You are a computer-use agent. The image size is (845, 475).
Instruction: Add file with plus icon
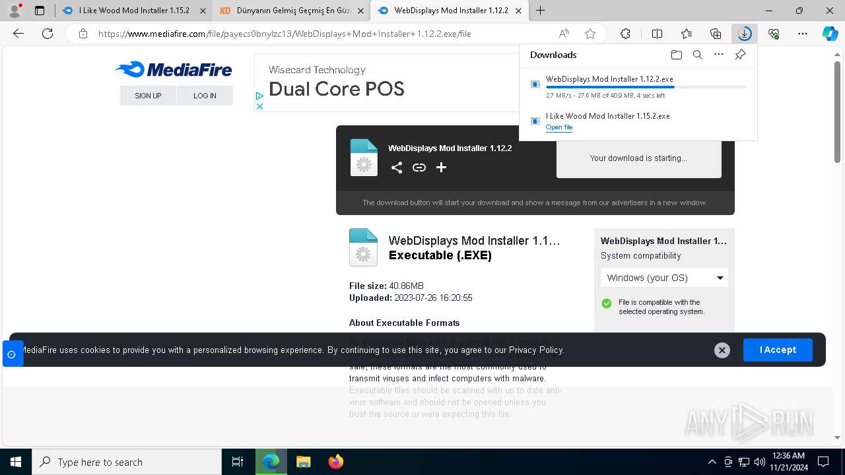tap(441, 168)
